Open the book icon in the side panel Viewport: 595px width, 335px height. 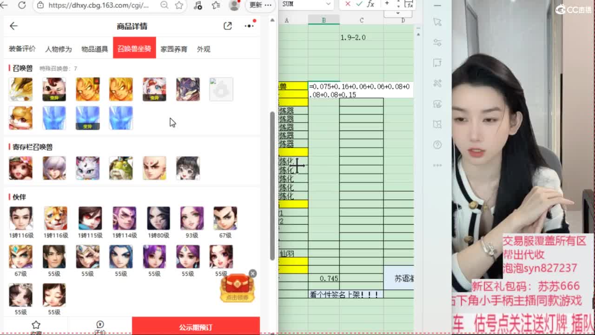[x=437, y=124]
